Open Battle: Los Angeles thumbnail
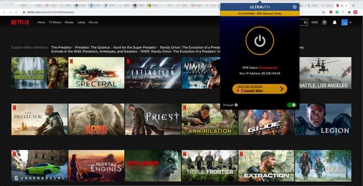This screenshot has width=363, height=186. [x=325, y=73]
